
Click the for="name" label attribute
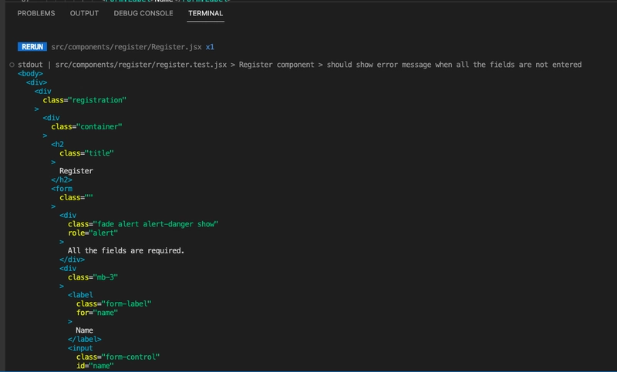[x=97, y=313]
